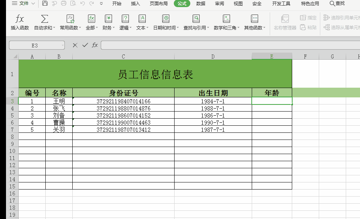Click the Print Preview icon
The image size is (360, 219).
[x=73, y=3]
